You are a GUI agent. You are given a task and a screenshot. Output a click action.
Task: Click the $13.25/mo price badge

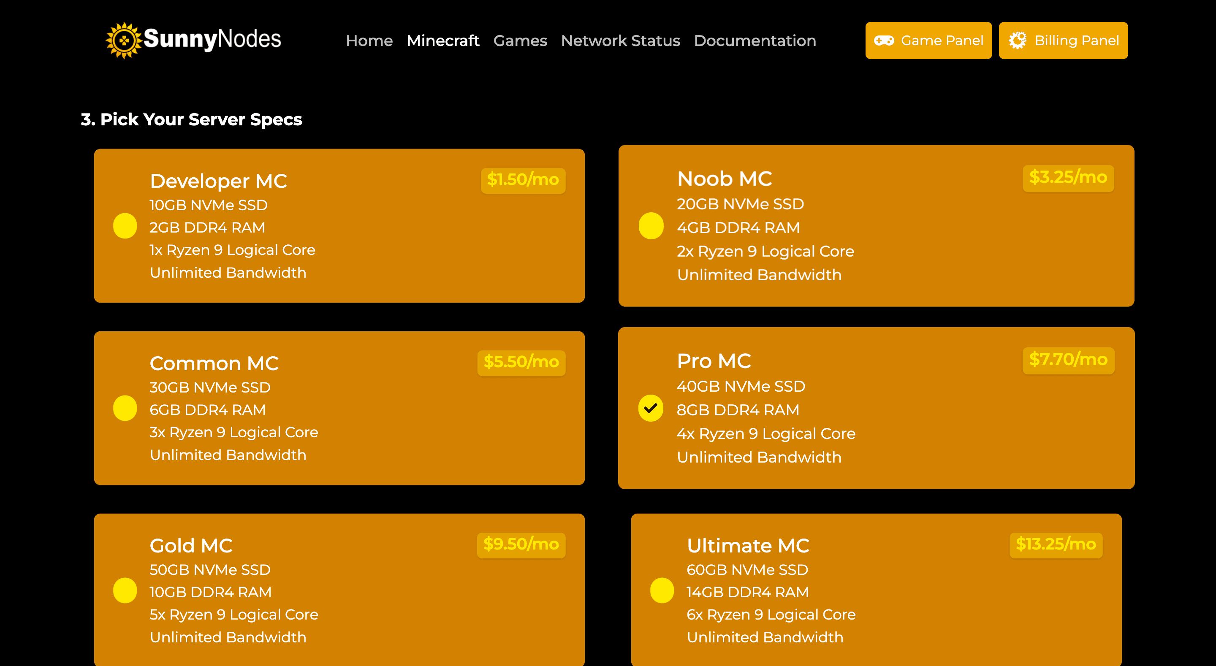1056,545
